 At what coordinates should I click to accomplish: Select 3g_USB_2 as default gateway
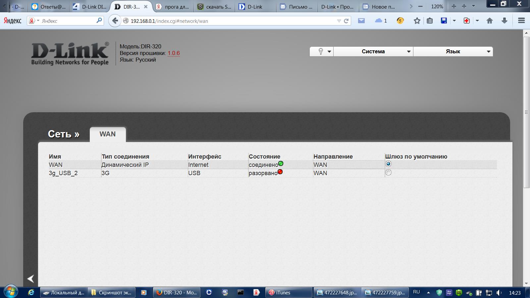[x=389, y=173]
